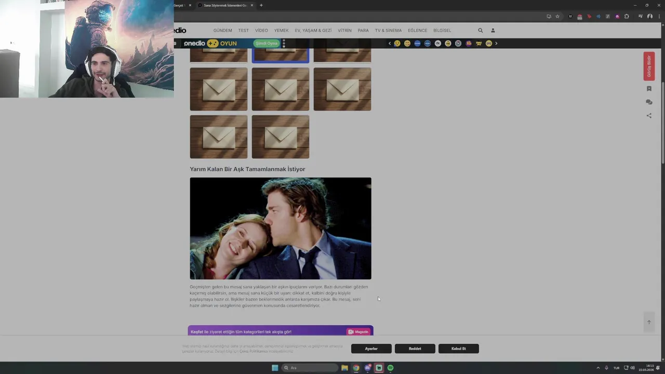Image resolution: width=665 pixels, height=374 pixels.
Task: Open the Chrome extensions puzzle icon
Action: (x=627, y=17)
